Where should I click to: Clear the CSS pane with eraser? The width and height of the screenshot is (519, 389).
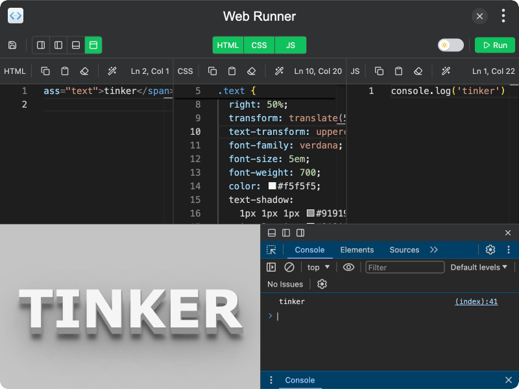[x=251, y=71]
